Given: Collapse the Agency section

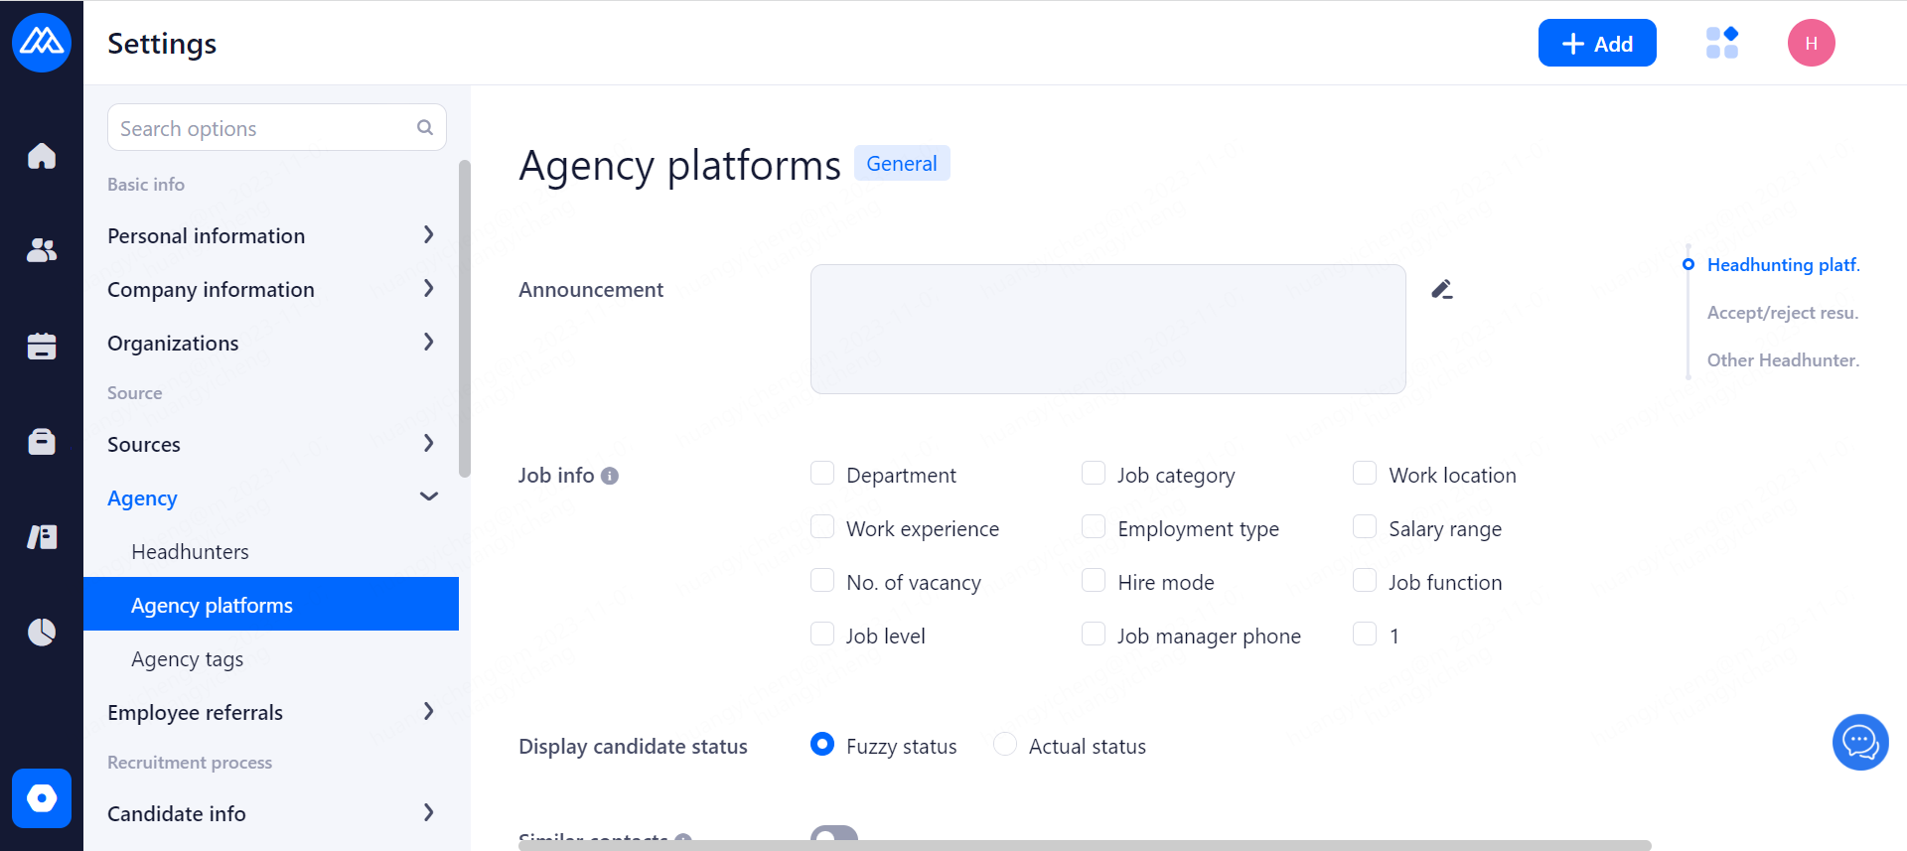Looking at the screenshot, I should coord(428,497).
